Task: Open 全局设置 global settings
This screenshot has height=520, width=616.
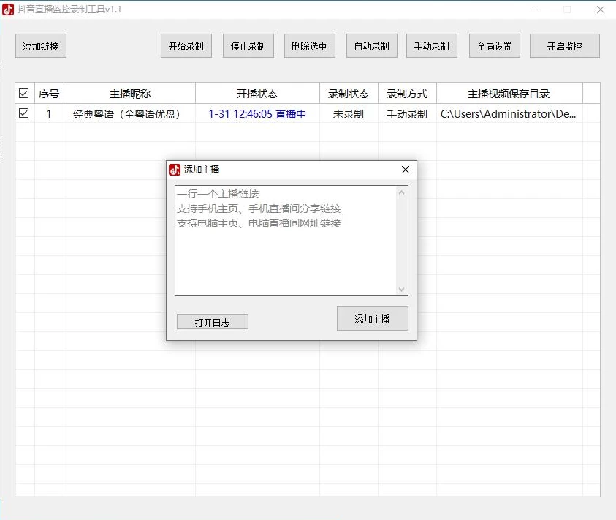Action: [494, 46]
